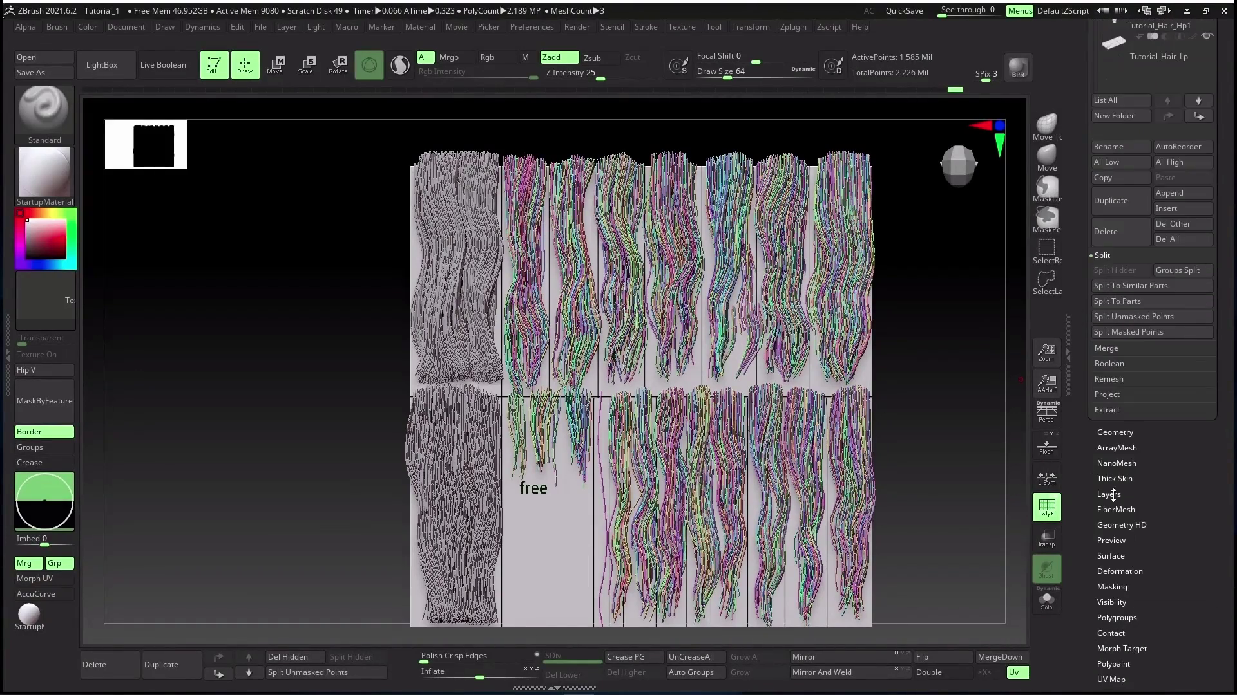Expand the FiberMesh subpalette
This screenshot has width=1237, height=695.
click(1116, 510)
